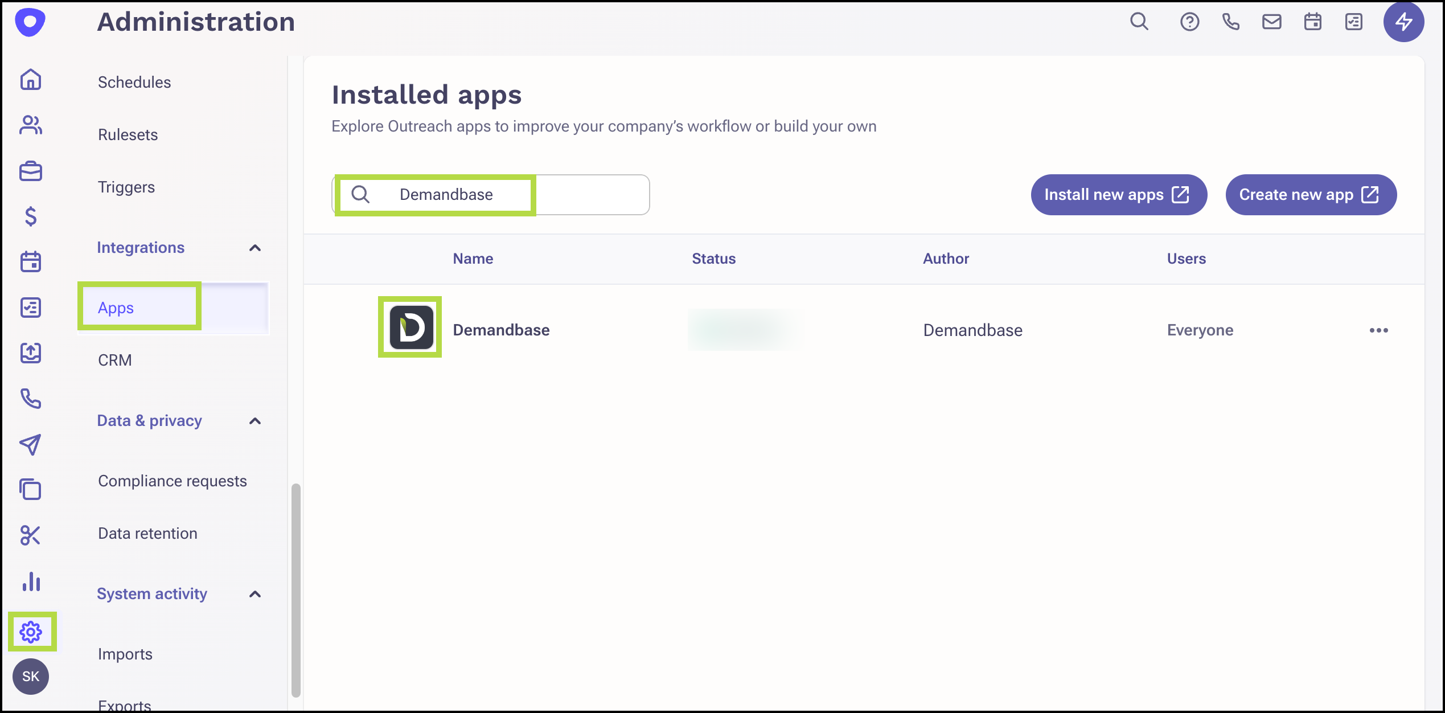Click the Name column header

[473, 259]
